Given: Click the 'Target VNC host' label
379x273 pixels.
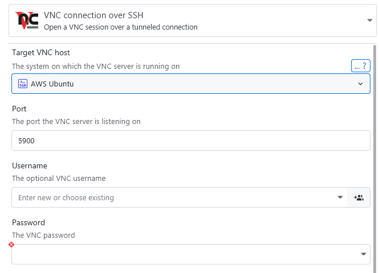Looking at the screenshot, I should [x=41, y=52].
